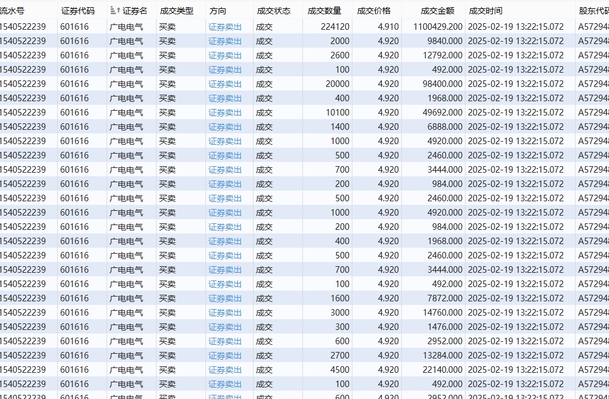Click 买卖 type in the 2700 row
609x399 pixels.
tap(167, 356)
